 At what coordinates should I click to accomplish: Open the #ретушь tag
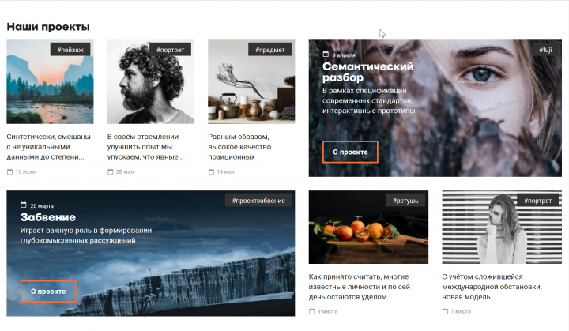point(405,201)
